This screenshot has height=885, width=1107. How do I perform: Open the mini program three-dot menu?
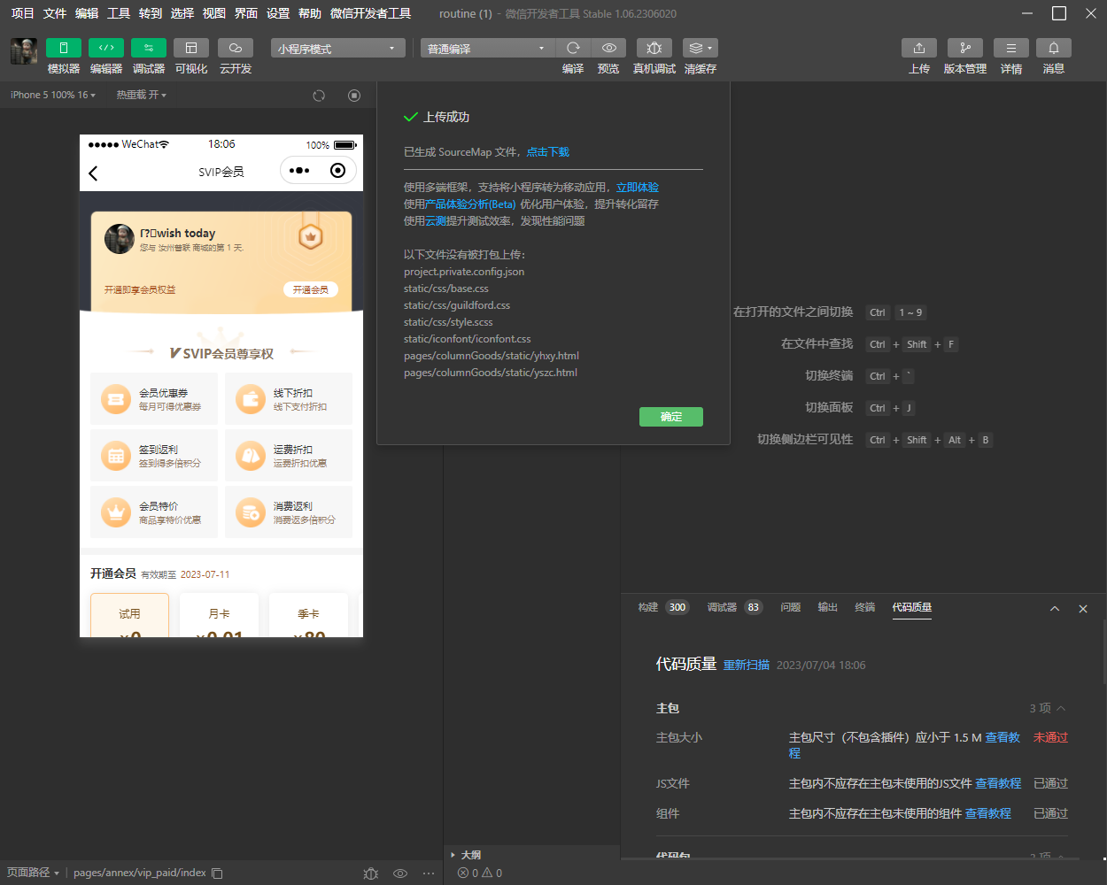tap(299, 171)
